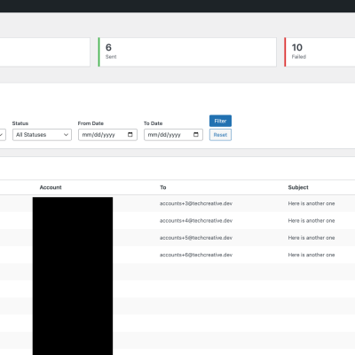355x355 pixels.
Task: Open the All Statuses dropdown
Action: click(x=42, y=135)
